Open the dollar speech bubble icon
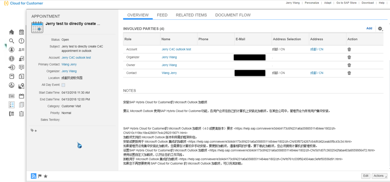 (x=21, y=67)
